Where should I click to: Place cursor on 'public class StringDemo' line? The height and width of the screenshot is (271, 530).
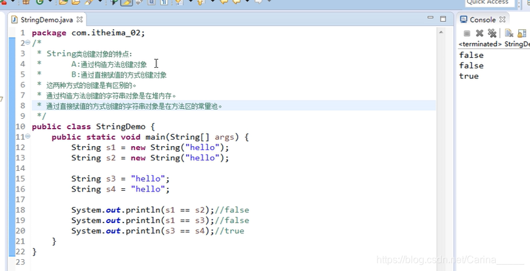coord(93,127)
